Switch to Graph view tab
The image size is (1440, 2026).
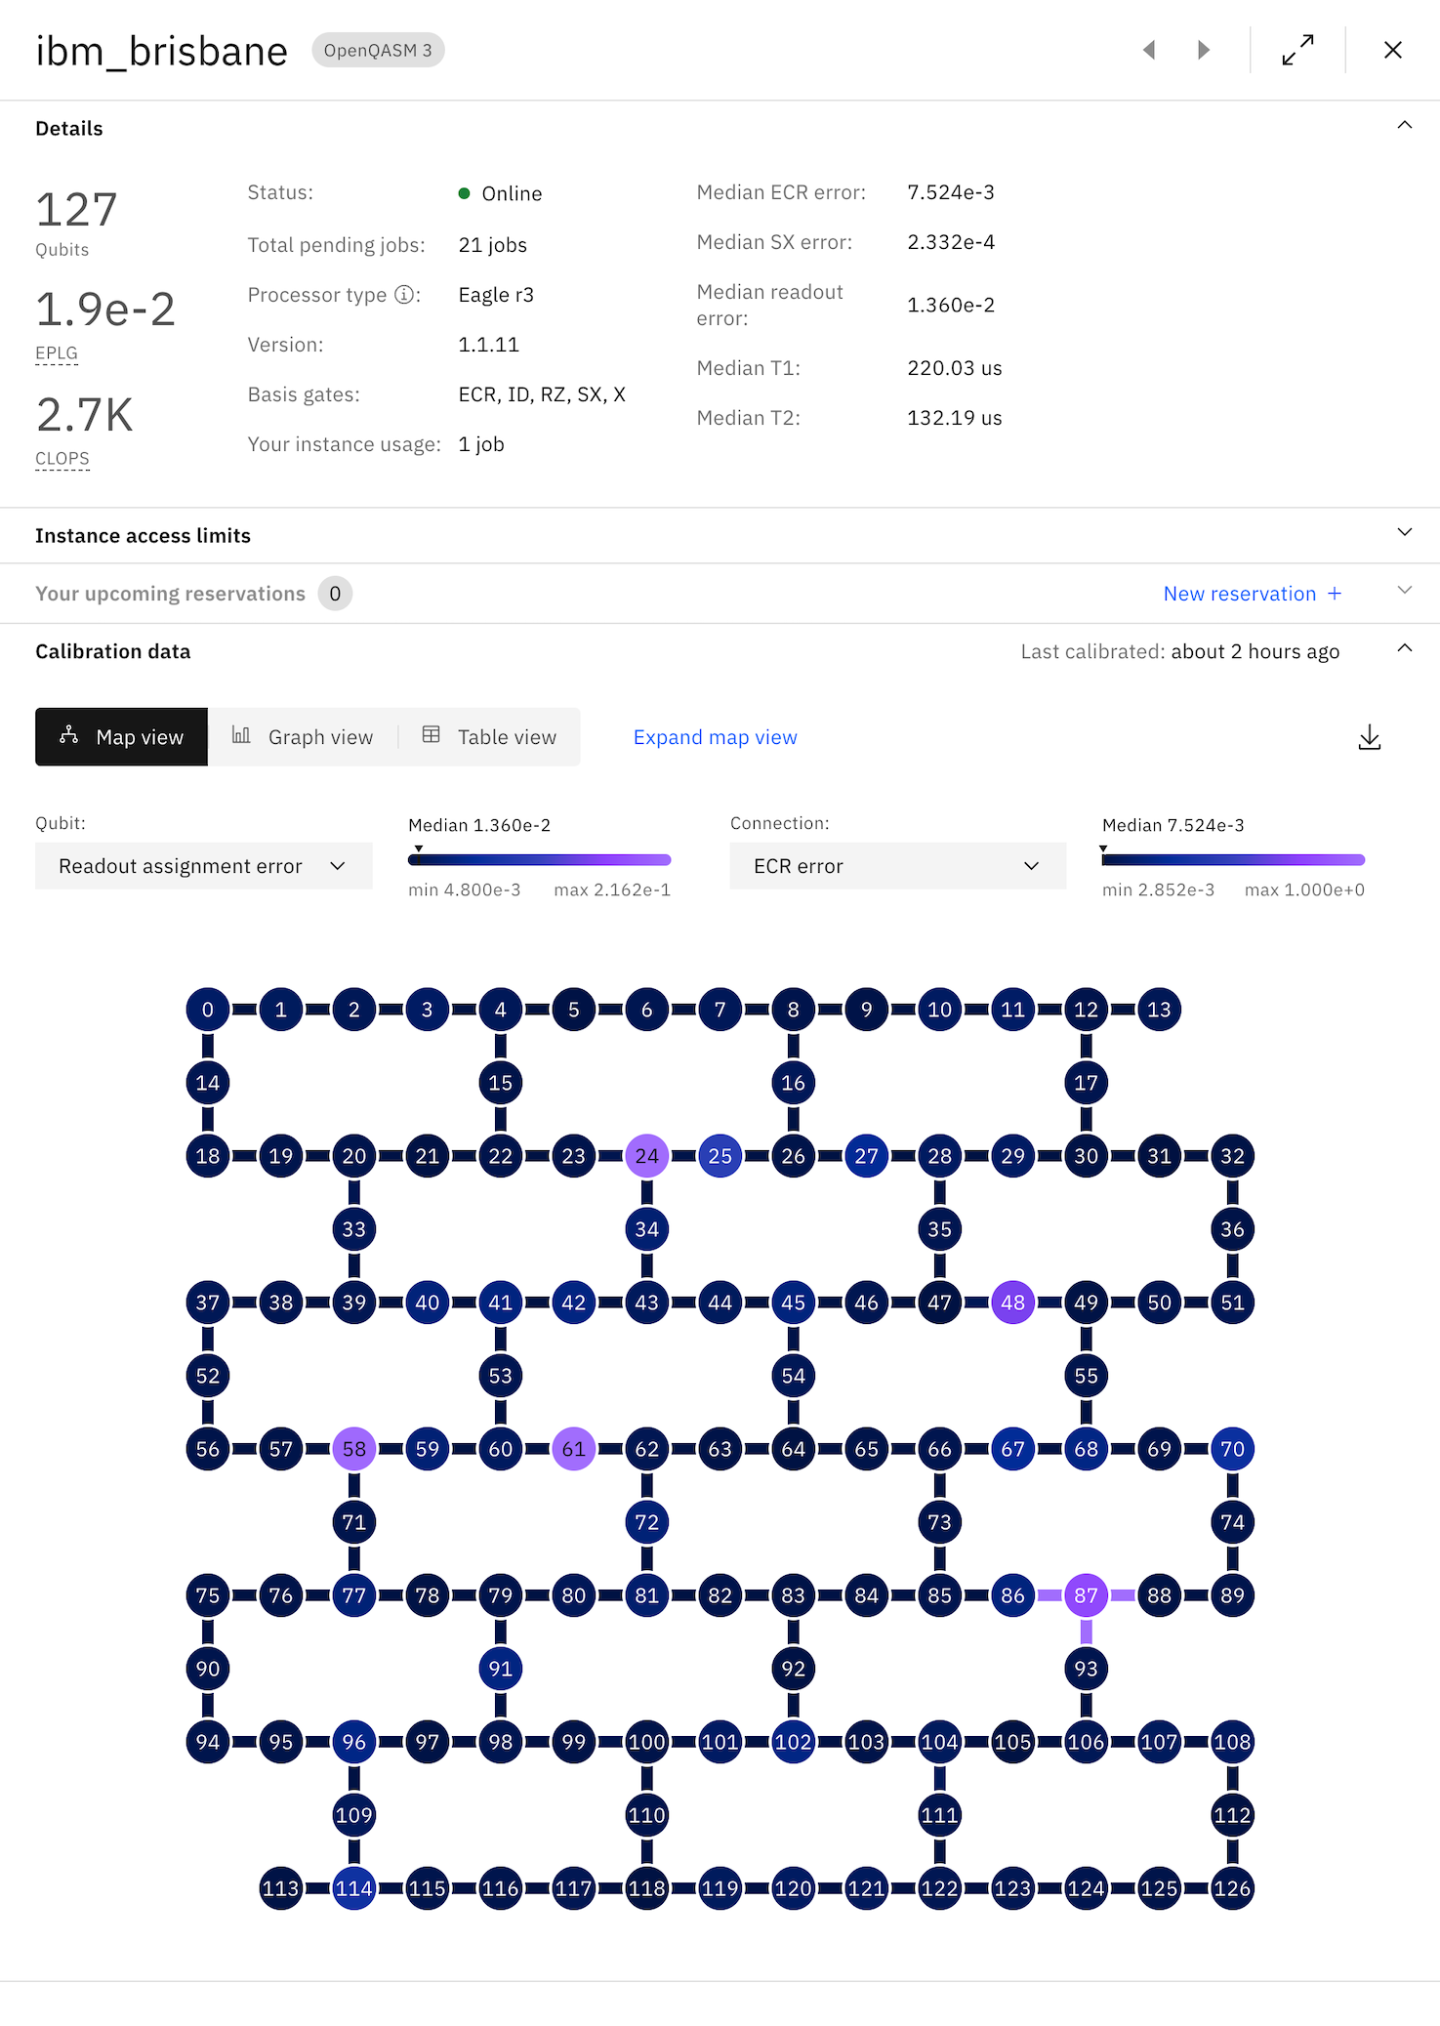point(304,737)
